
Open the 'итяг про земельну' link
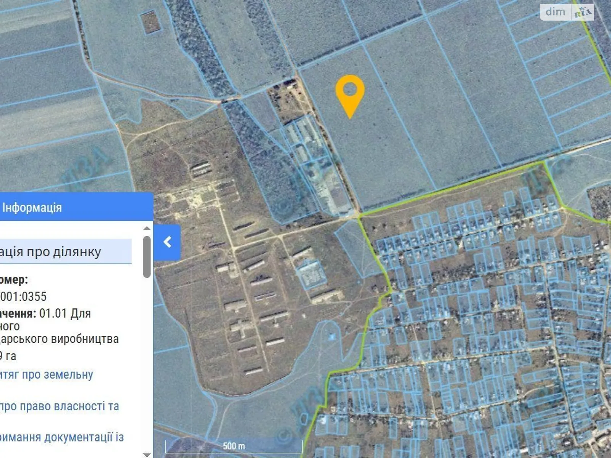[47, 375]
